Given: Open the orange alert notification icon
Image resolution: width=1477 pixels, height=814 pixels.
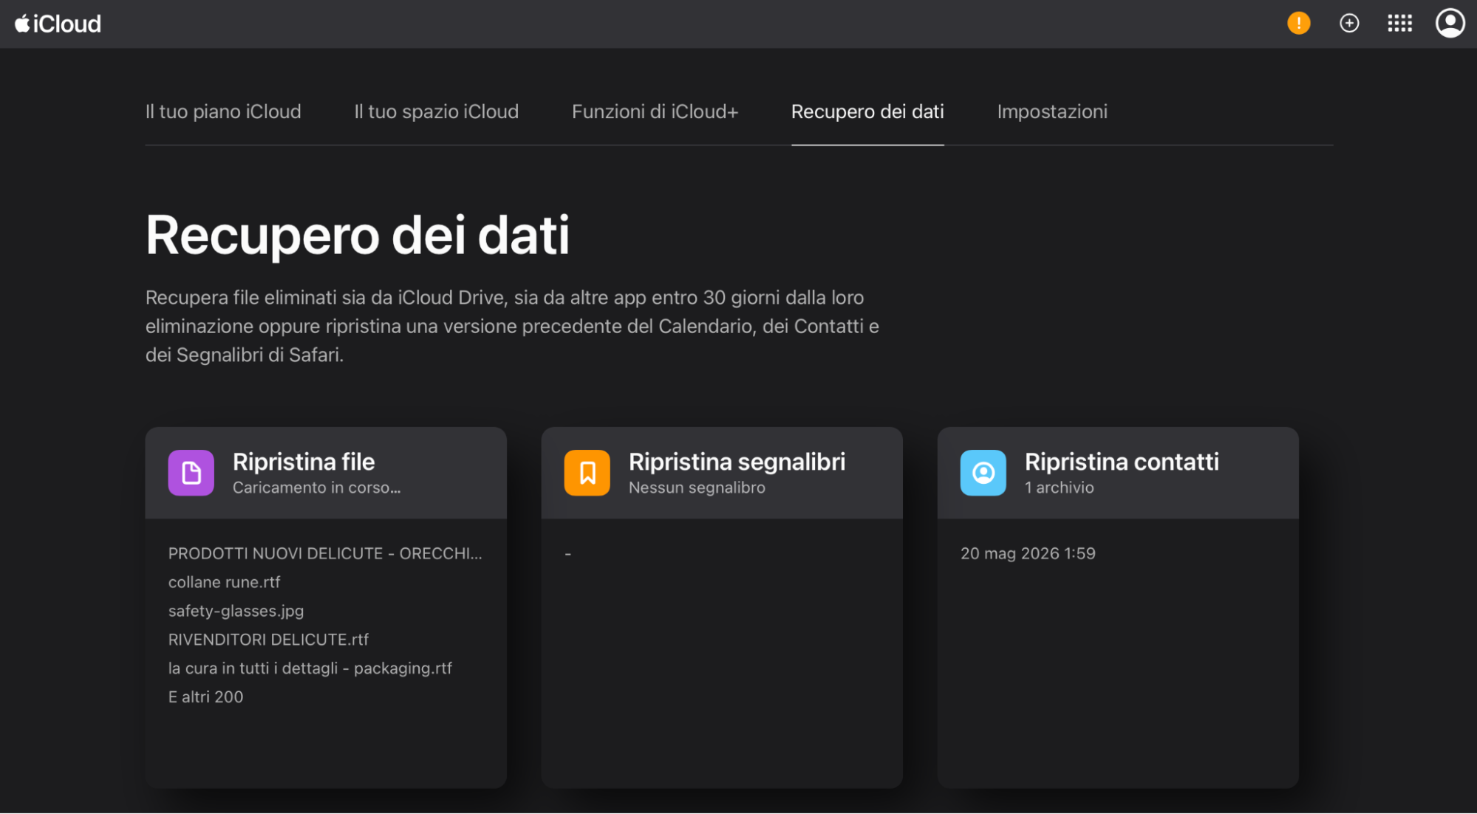Looking at the screenshot, I should (1298, 23).
